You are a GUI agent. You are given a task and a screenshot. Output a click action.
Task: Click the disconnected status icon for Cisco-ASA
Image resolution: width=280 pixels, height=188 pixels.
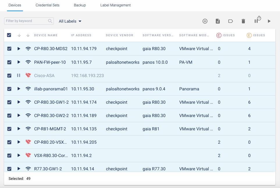(x=28, y=75)
